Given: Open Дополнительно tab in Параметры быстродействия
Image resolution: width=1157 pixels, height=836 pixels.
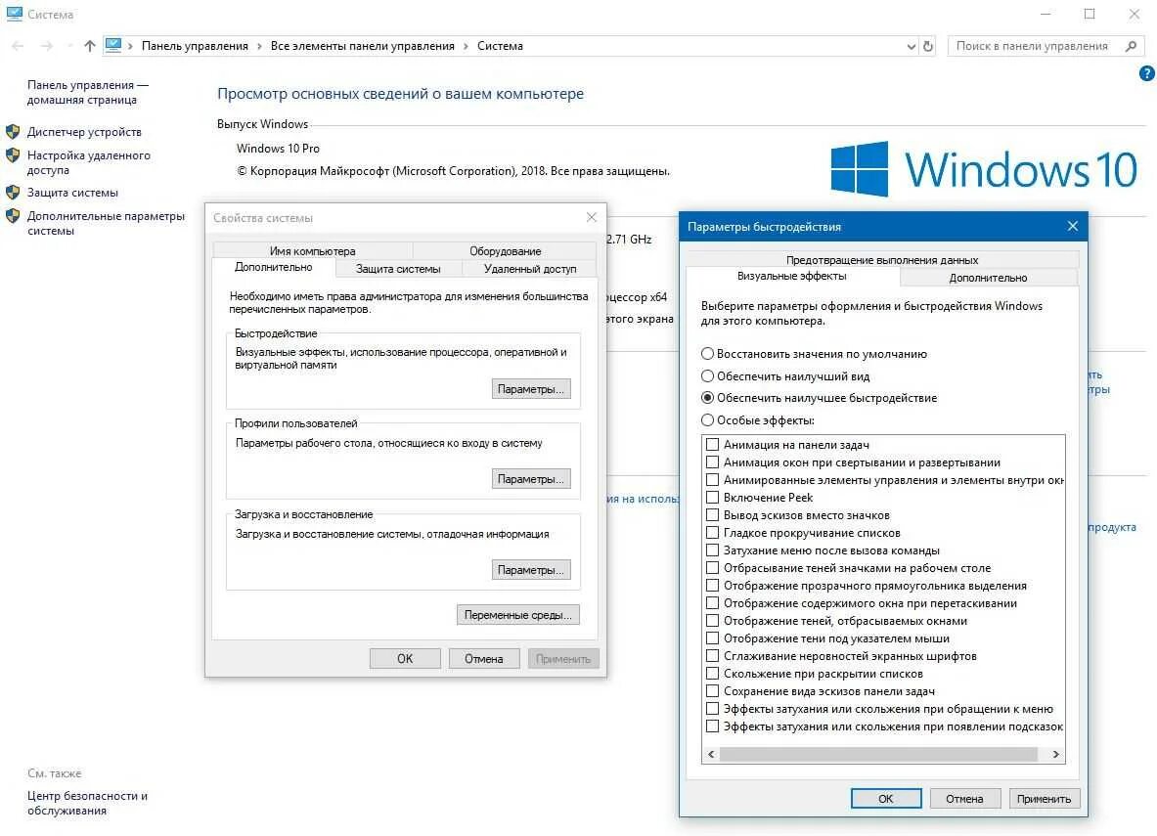Looking at the screenshot, I should (x=988, y=278).
